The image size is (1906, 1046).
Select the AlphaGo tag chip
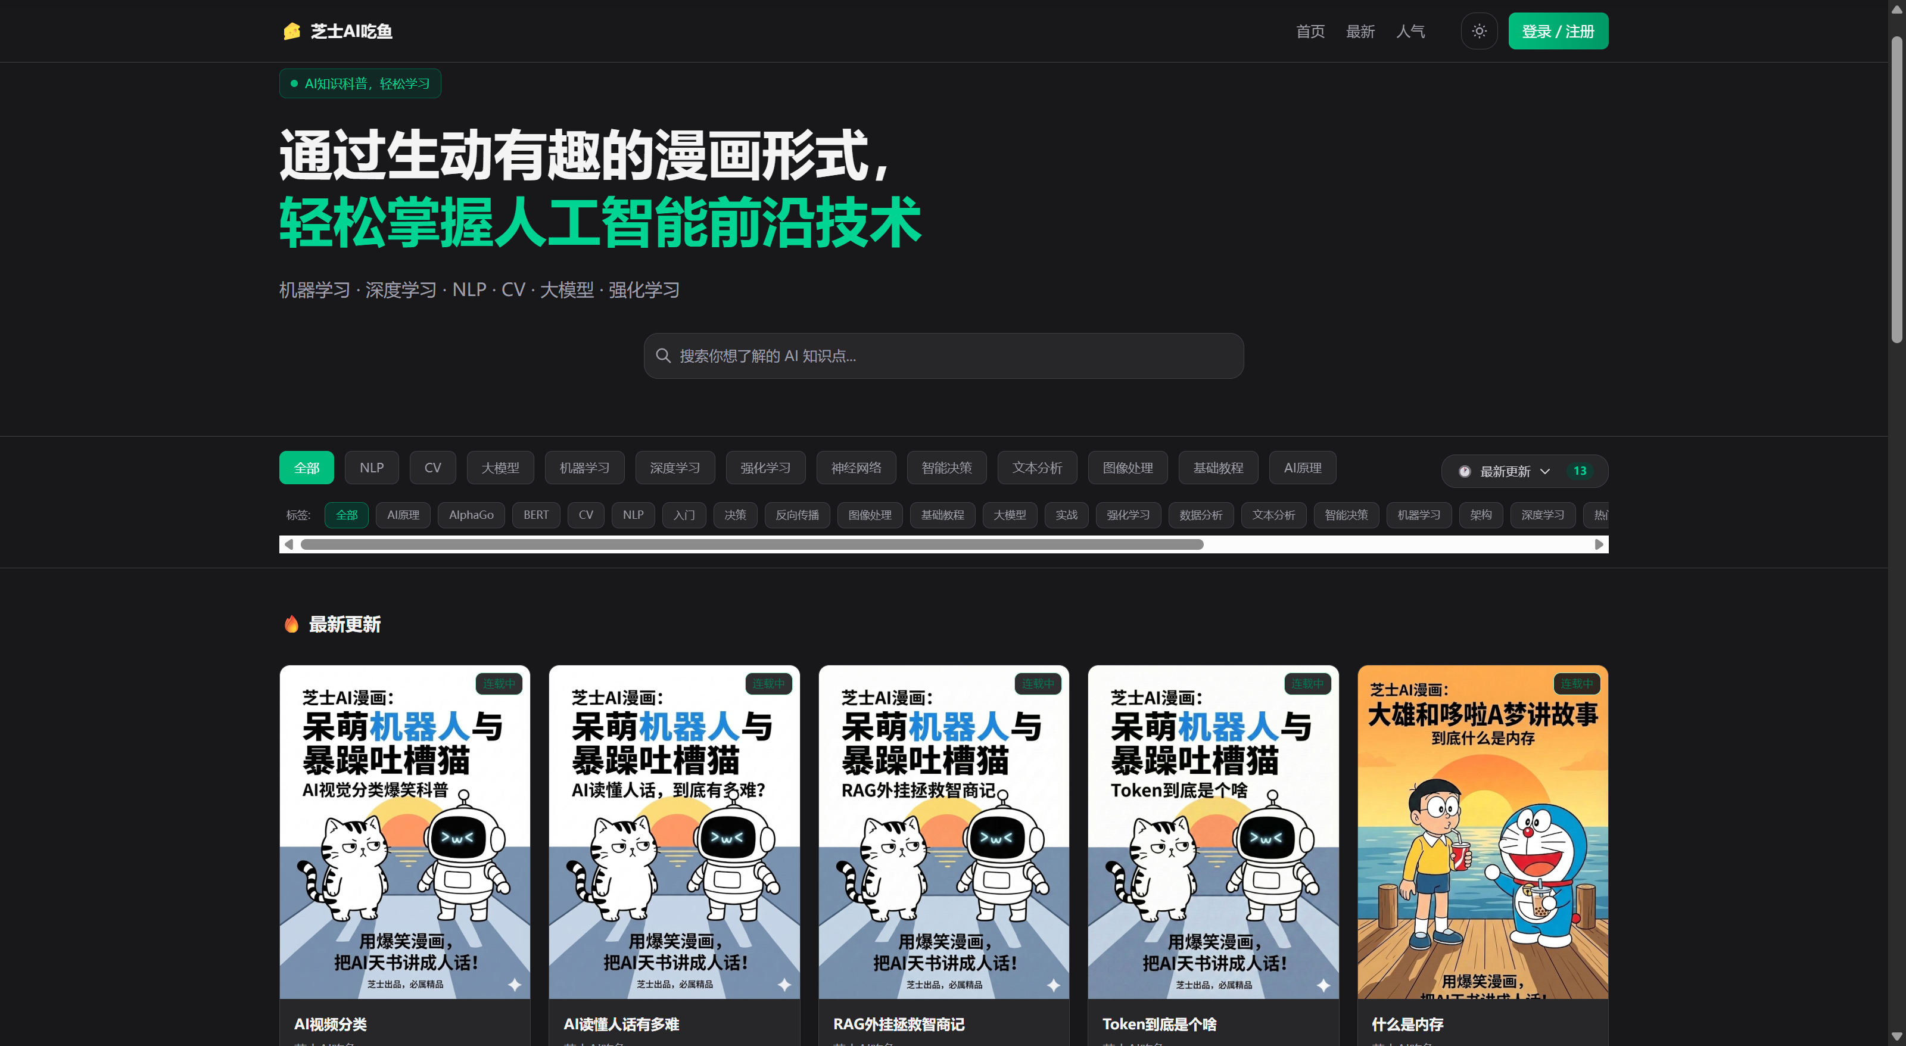471,515
